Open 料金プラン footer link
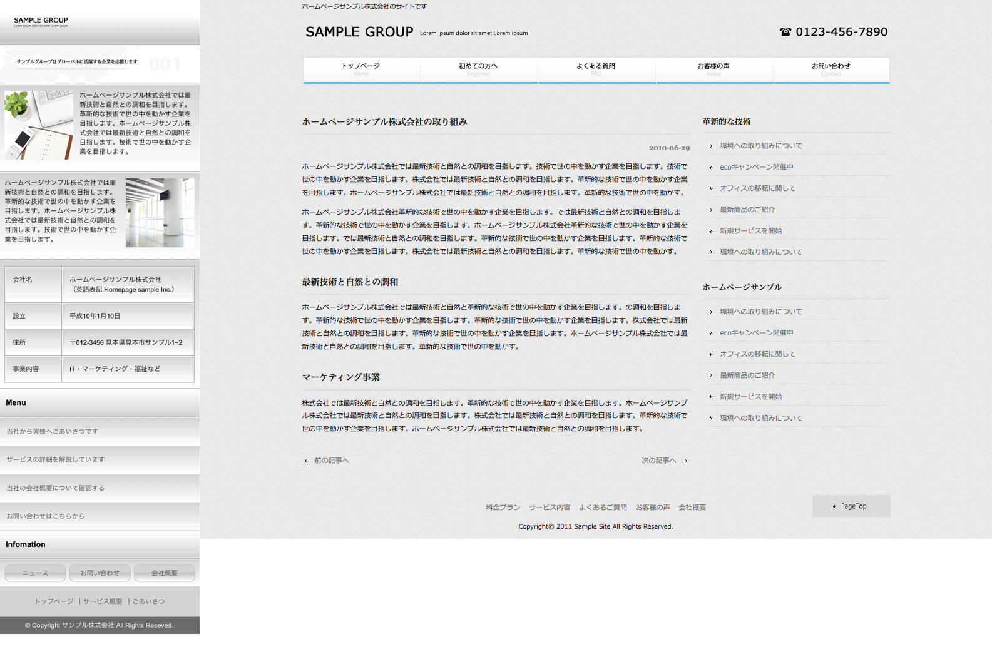Image resolution: width=992 pixels, height=664 pixels. (503, 508)
